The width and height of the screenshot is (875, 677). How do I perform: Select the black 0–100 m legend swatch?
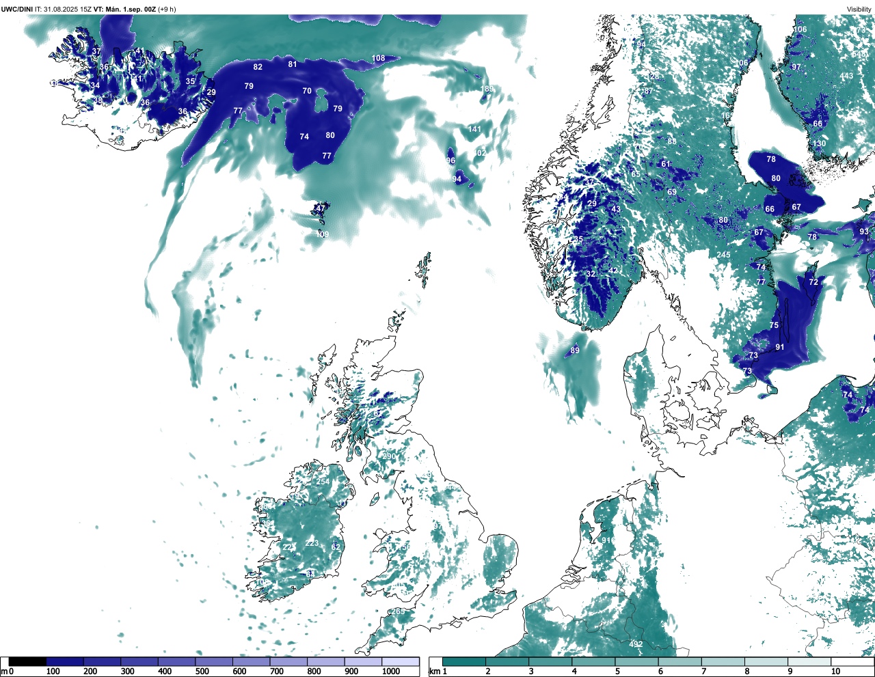tap(27, 661)
